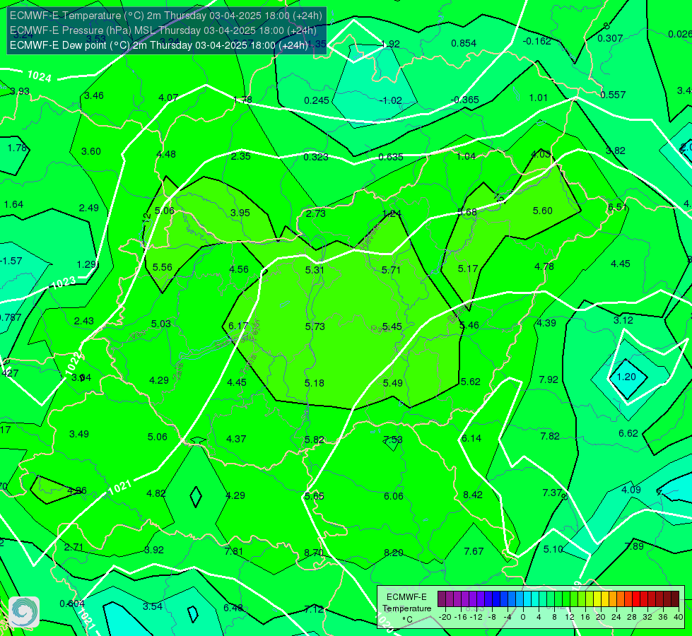Click the -1.57 grid value
692x636 pixels.
pyautogui.click(x=11, y=261)
